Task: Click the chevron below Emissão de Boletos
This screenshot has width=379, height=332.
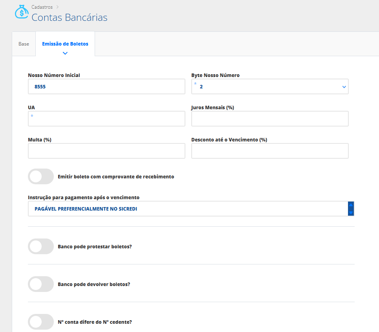Action: (65, 53)
